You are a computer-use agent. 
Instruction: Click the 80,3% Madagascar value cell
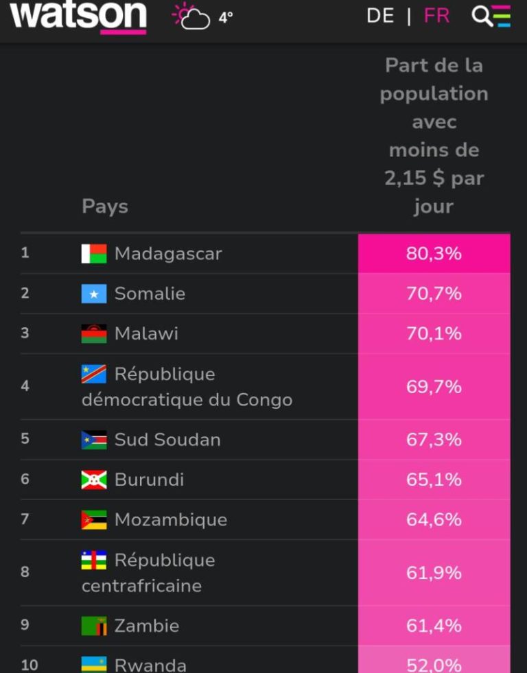434,254
